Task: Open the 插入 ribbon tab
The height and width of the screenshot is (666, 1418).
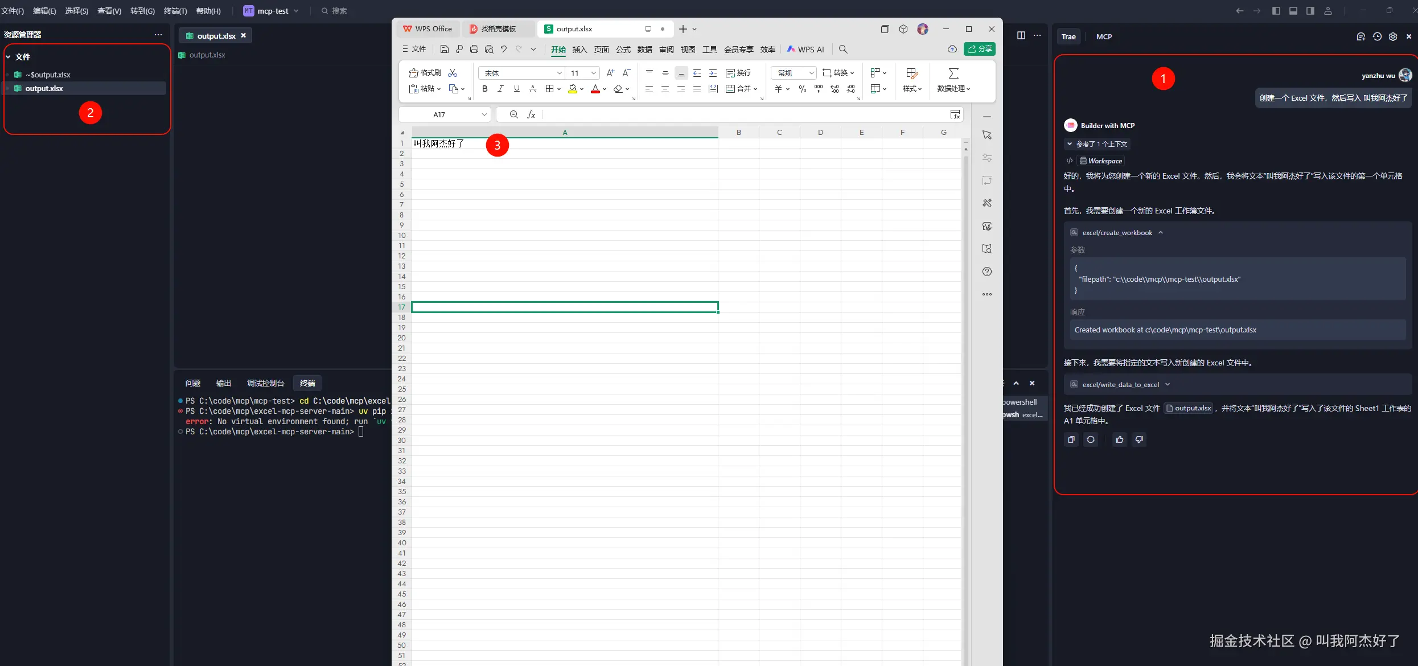Action: (x=579, y=50)
